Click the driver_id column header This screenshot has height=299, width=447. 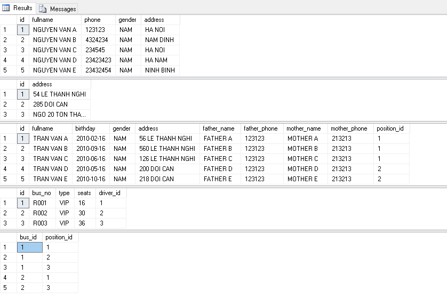point(109,193)
